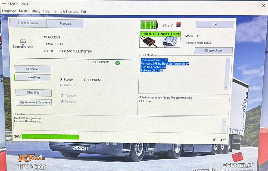268x171 pixels.
Task: Click the green CHECKSUM checkmark icon
Action: point(118,63)
